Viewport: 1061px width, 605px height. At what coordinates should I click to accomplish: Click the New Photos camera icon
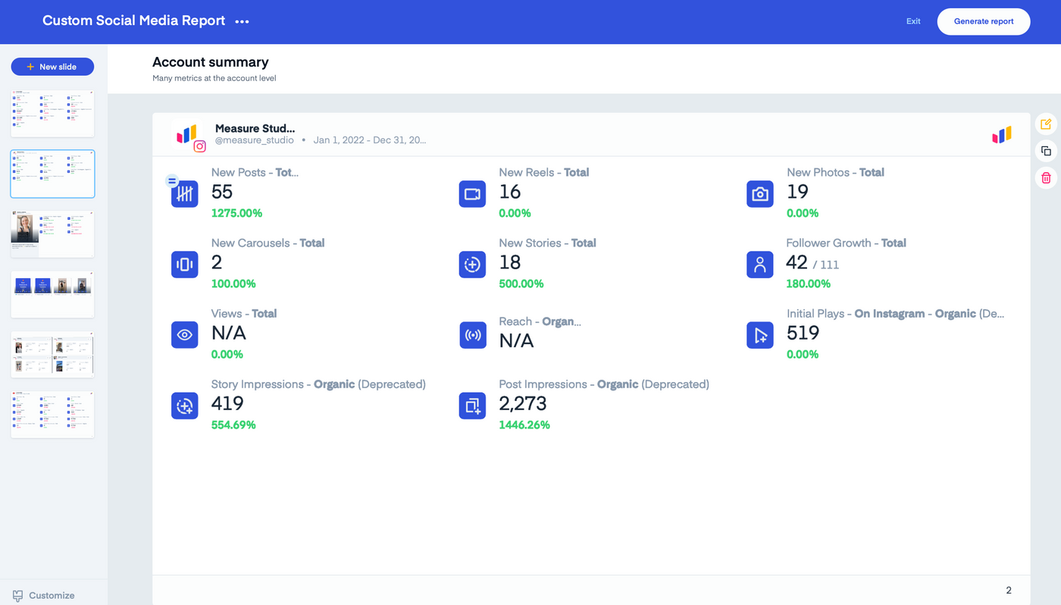760,194
